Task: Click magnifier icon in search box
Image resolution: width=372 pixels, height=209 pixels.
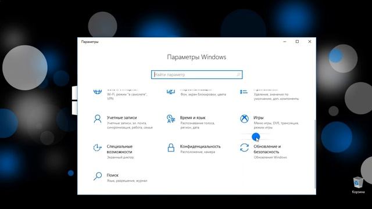Action: pyautogui.click(x=238, y=75)
